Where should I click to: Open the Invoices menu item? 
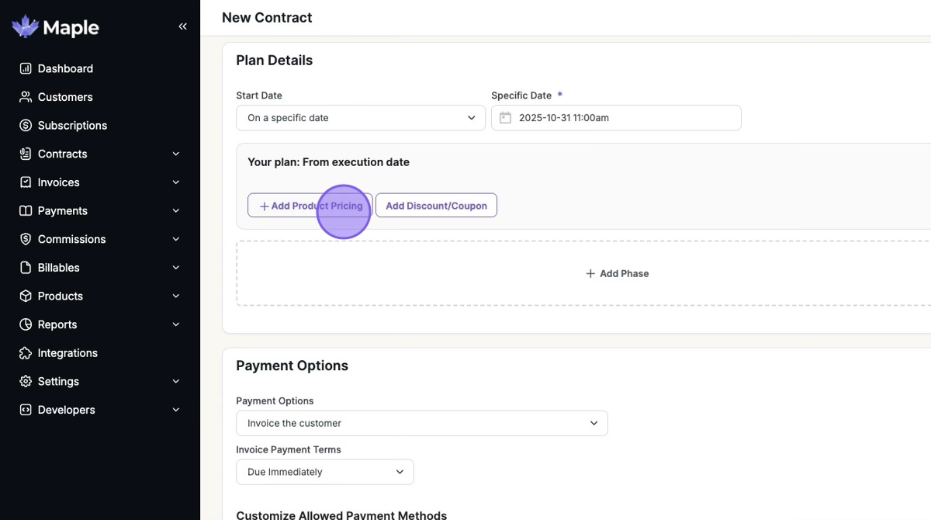click(x=59, y=182)
